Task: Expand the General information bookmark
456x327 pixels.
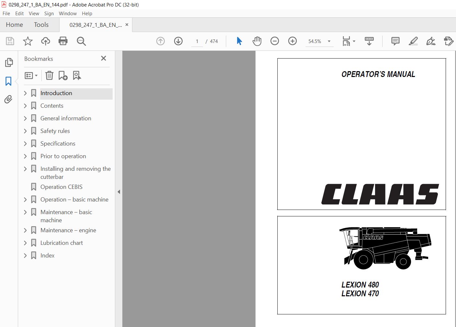Action: coord(25,118)
